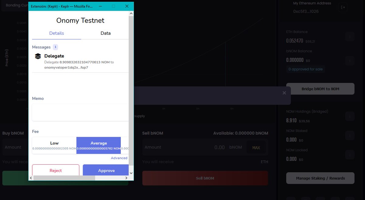Open Manage Staking / Rewards

click(x=320, y=178)
